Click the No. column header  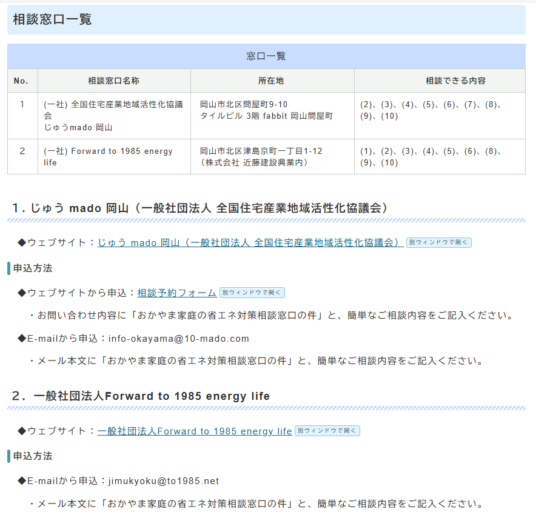(x=22, y=81)
